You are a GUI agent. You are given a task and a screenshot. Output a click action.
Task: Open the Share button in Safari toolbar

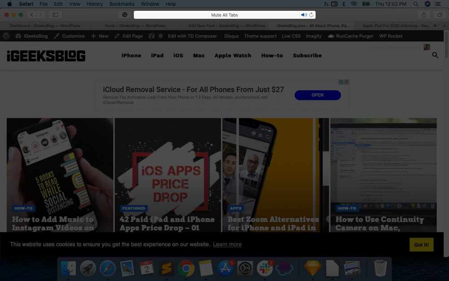point(424,15)
